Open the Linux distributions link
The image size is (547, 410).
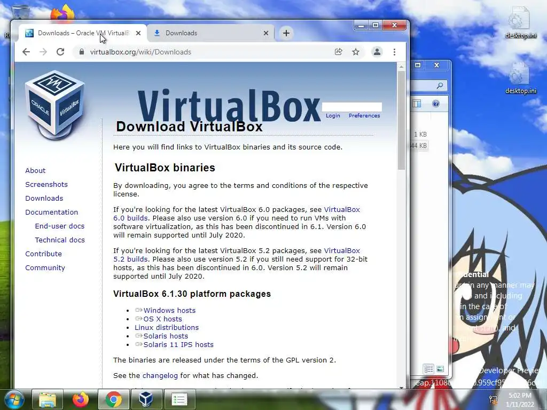167,328
